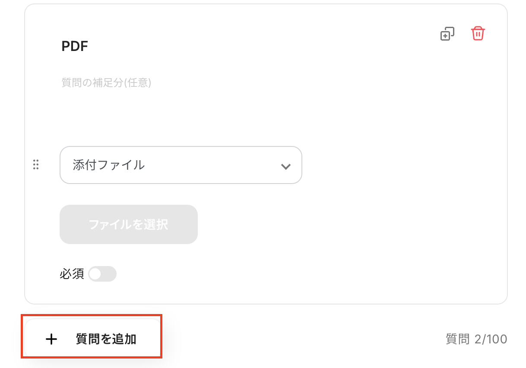Click the ファイル text on the gray upload button

(104, 225)
